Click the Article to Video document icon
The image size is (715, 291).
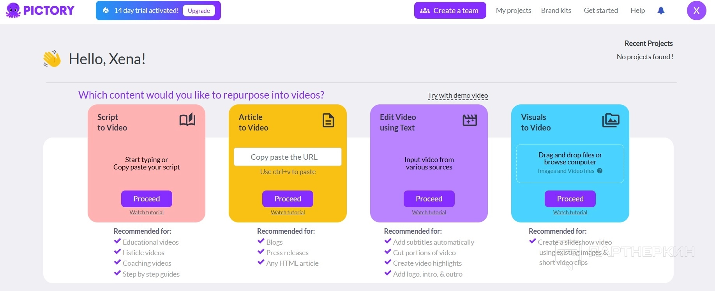click(x=328, y=120)
